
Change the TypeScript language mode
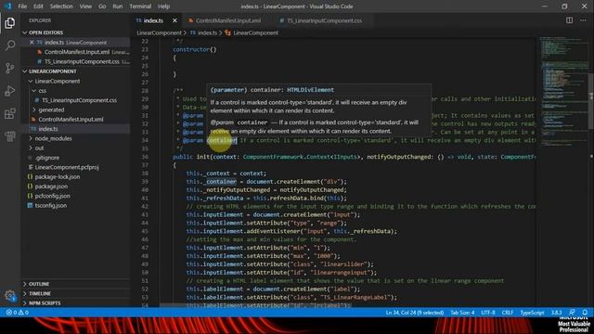pyautogui.click(x=532, y=313)
